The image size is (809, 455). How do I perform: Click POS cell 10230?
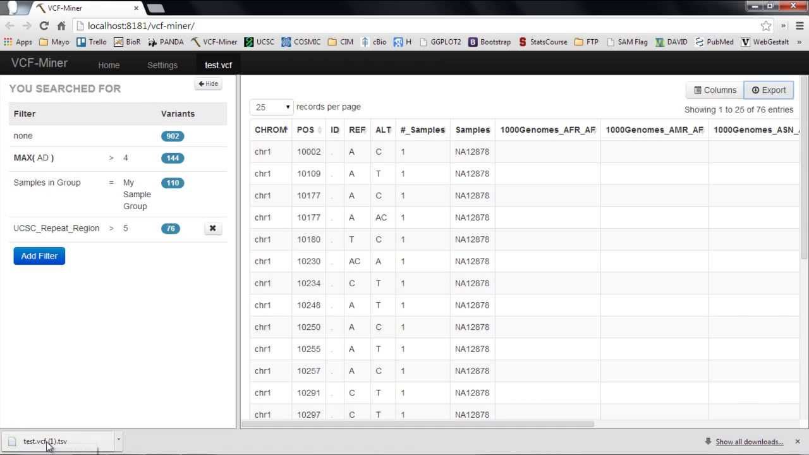point(309,261)
